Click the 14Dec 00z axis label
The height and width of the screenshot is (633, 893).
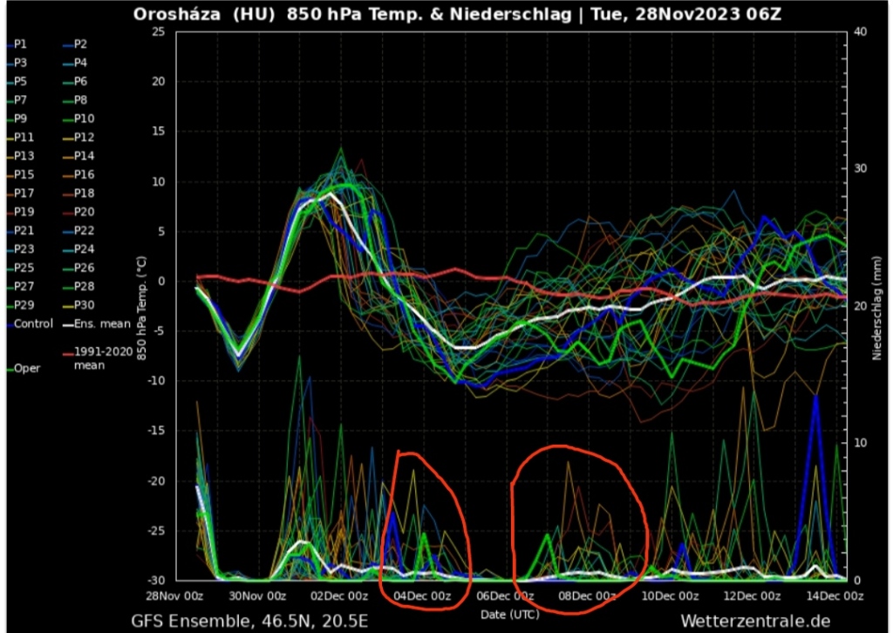[835, 596]
